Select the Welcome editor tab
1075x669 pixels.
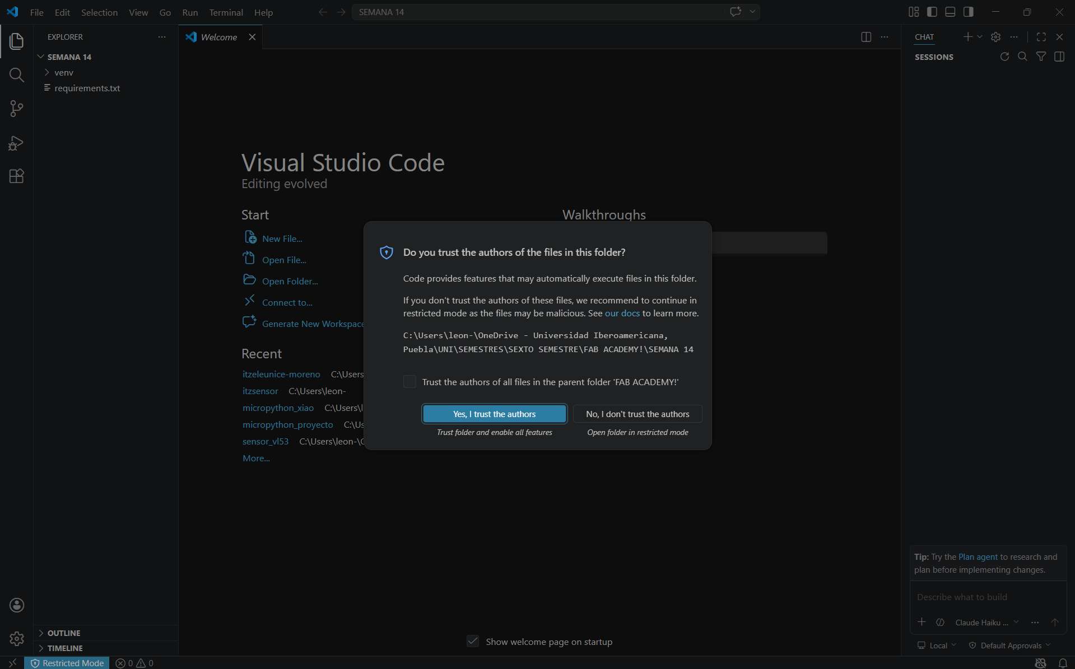click(x=219, y=37)
